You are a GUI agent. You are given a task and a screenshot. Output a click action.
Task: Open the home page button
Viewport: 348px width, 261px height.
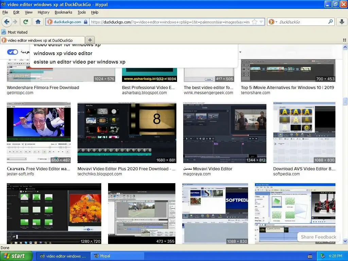point(38,22)
